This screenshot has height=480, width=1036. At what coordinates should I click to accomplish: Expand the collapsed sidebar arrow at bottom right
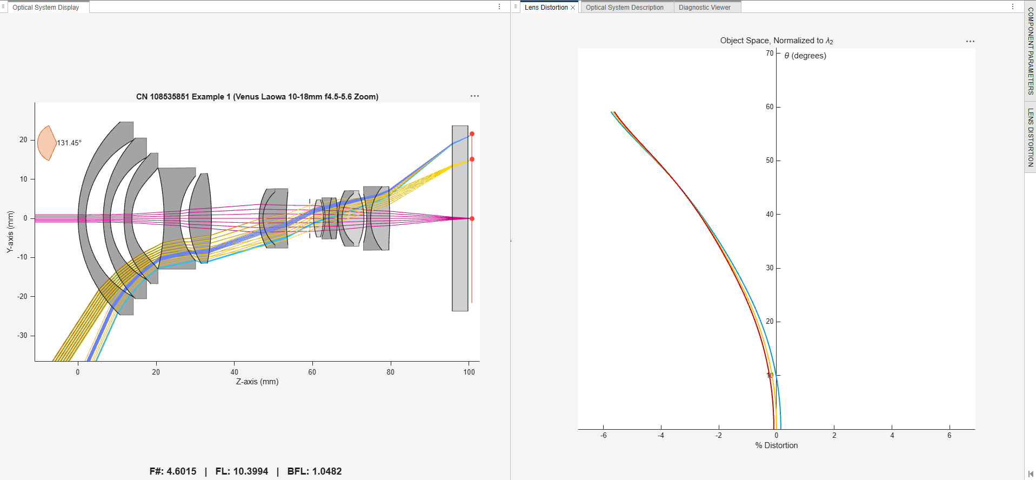[1031, 474]
